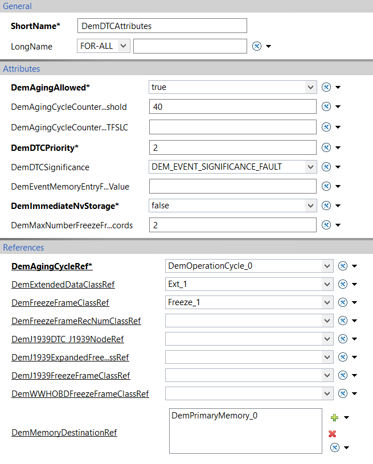Expand arrow menu beside green plus icon
The height and width of the screenshot is (464, 373).
tap(346, 417)
